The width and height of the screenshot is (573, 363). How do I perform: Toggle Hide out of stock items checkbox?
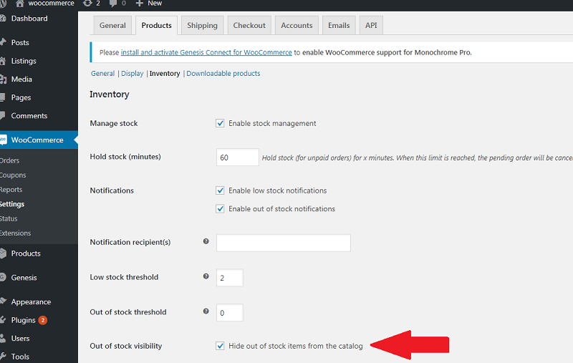point(220,346)
